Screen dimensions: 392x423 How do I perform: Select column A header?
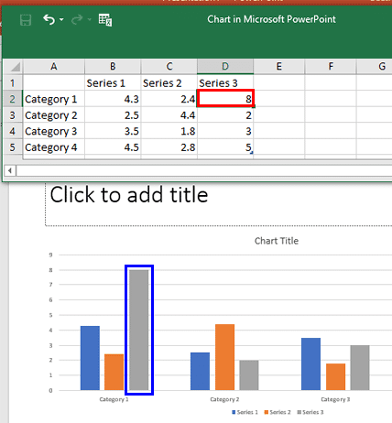(54, 66)
